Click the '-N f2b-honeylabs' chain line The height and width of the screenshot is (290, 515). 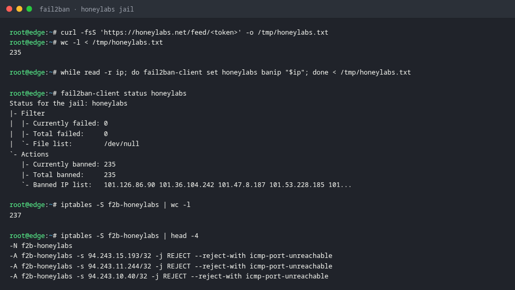point(41,246)
